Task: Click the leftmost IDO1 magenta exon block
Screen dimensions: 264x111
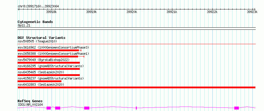Action: (x=49, y=108)
